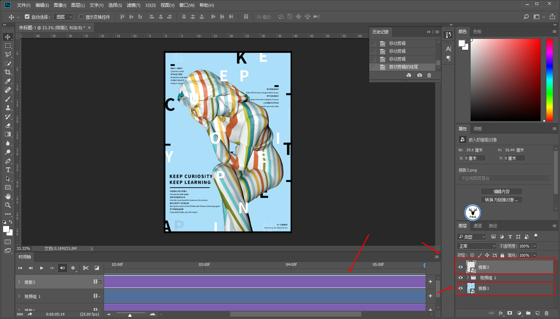The width and height of the screenshot is (560, 319).
Task: Delete current state in History panel
Action: point(429,75)
